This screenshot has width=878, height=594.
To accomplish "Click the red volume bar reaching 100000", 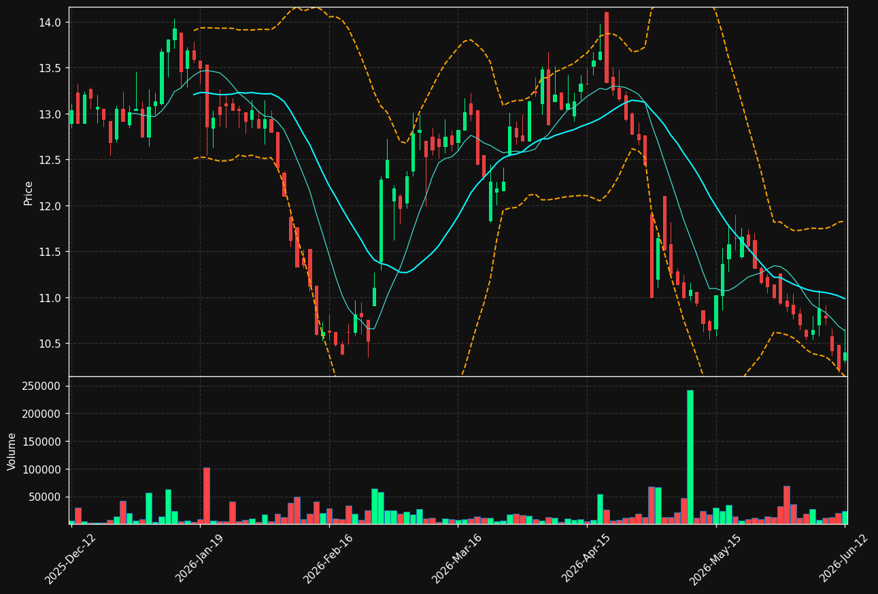I will coord(207,495).
